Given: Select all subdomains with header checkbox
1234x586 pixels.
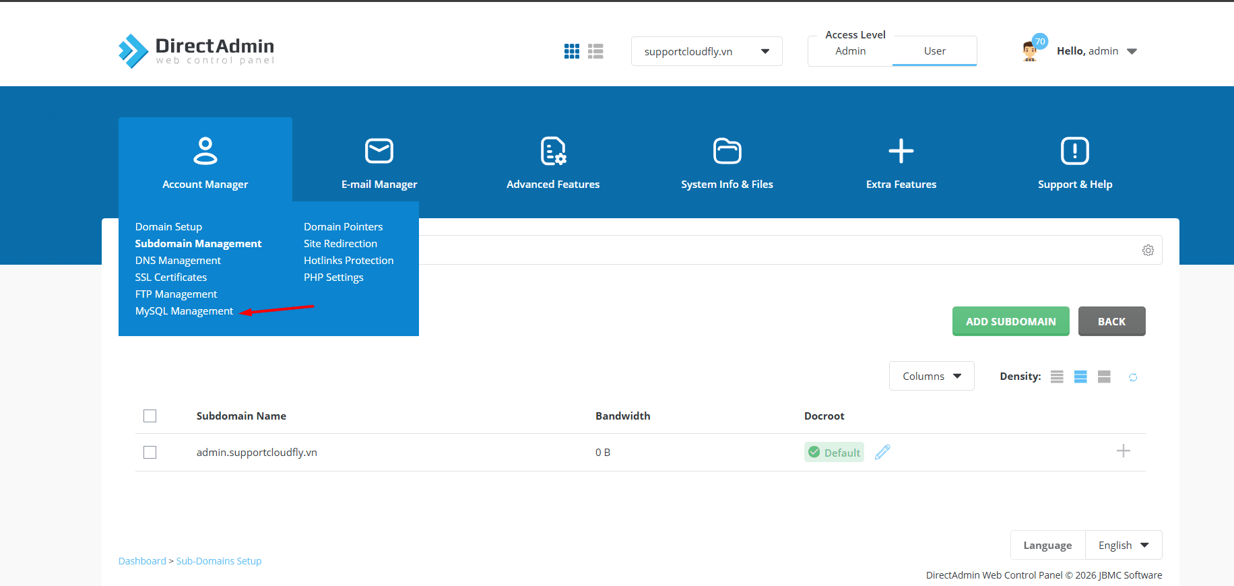Looking at the screenshot, I should point(150,416).
